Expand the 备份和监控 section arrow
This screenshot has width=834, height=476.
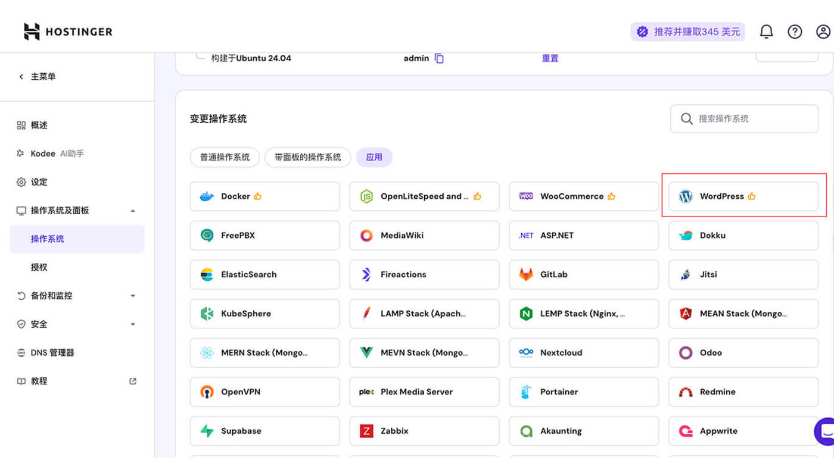click(133, 296)
